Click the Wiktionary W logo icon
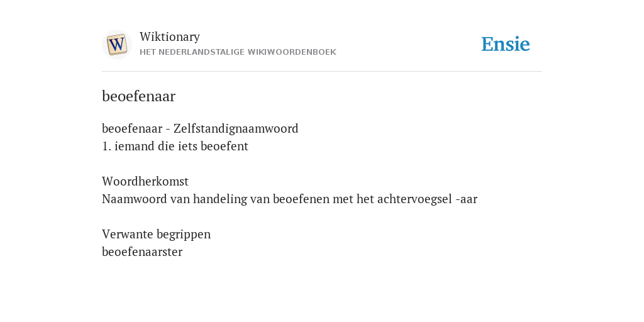This screenshot has height=322, width=644. (116, 45)
